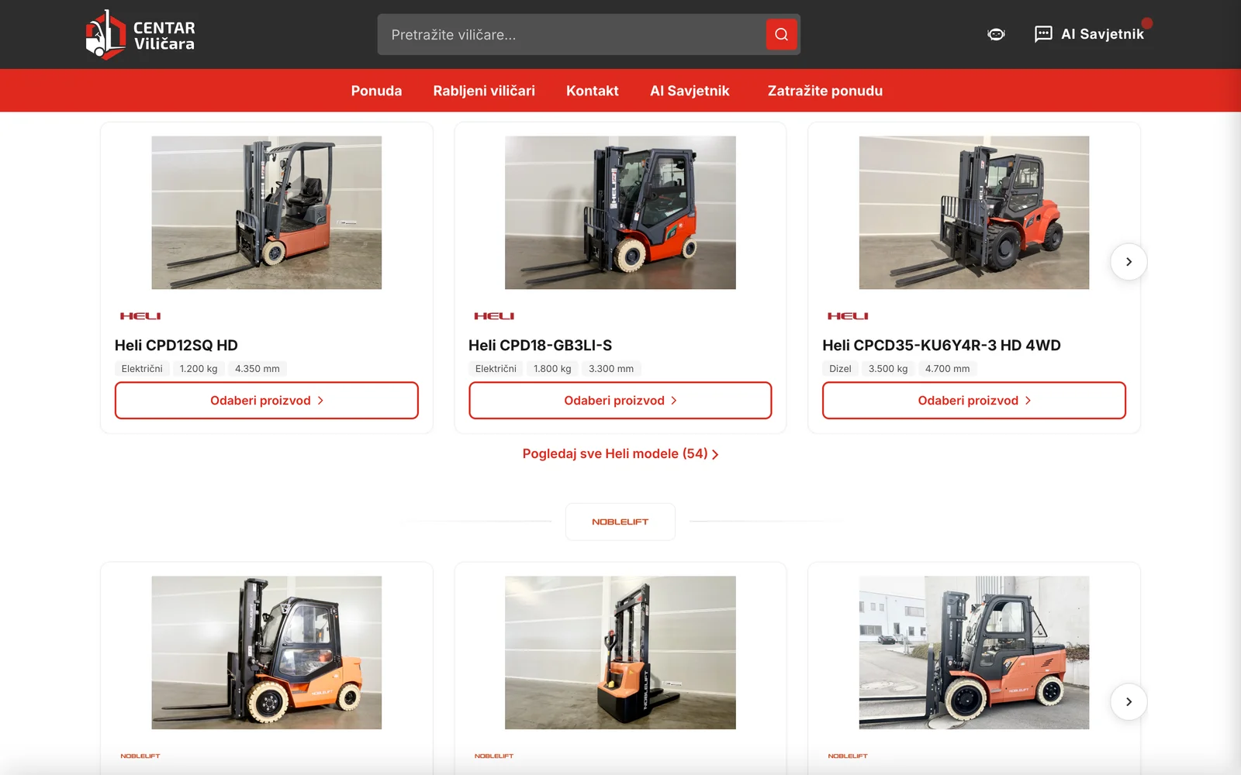Select product Heli CPCD35-KU6Y4R-3 via Odaberi proizvod

click(x=974, y=401)
